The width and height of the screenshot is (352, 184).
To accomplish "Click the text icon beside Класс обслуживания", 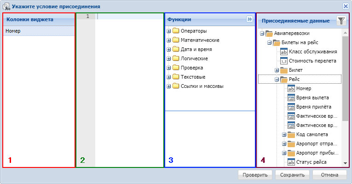I will click(283, 52).
